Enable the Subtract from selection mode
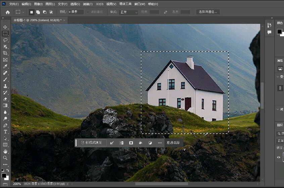 point(44,12)
